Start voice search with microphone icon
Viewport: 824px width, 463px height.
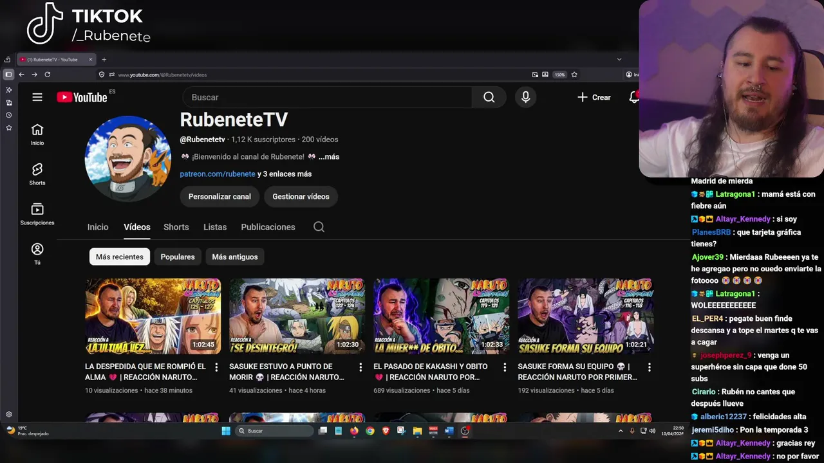526,97
